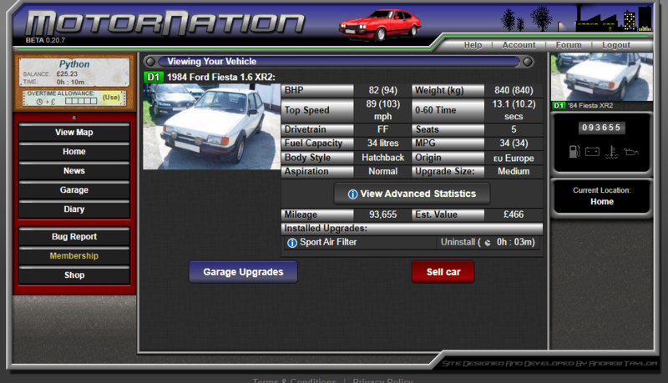Image resolution: width=668 pixels, height=383 pixels.
Task: Open the Garage menu item
Action: tap(74, 190)
